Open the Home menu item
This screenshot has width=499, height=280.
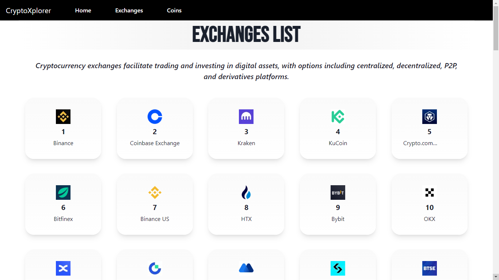[83, 10]
